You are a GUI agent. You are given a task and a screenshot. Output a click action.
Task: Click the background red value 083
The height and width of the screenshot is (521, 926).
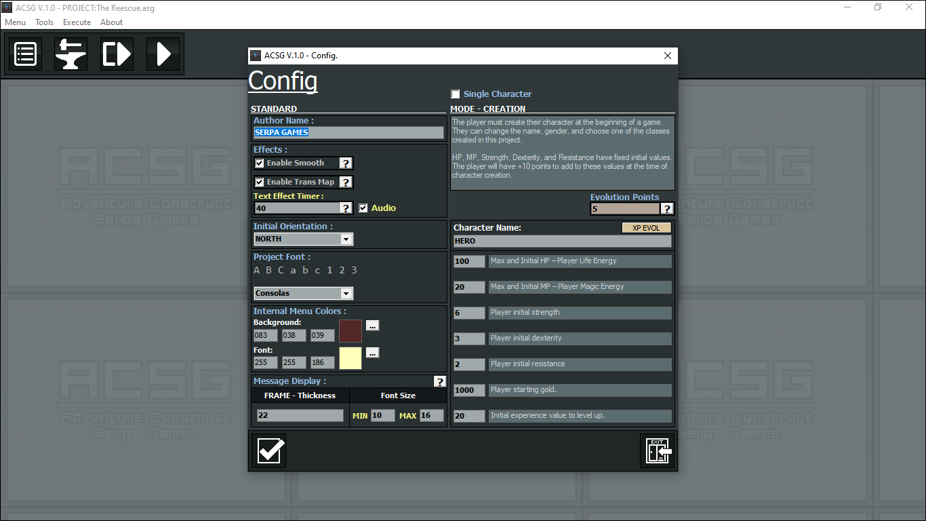tap(266, 335)
